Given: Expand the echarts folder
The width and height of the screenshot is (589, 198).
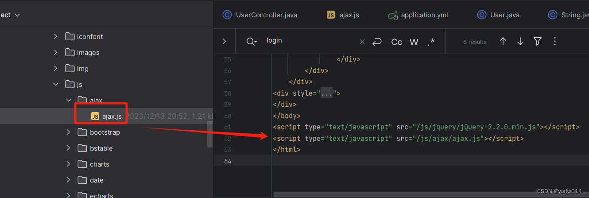Looking at the screenshot, I should click(x=69, y=195).
